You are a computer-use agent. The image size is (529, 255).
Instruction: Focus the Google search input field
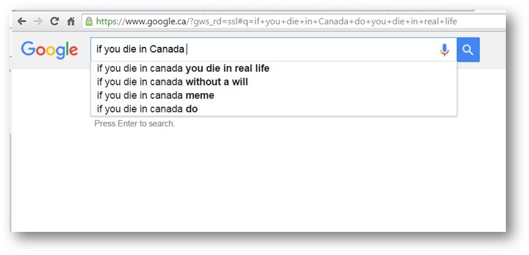click(265, 49)
